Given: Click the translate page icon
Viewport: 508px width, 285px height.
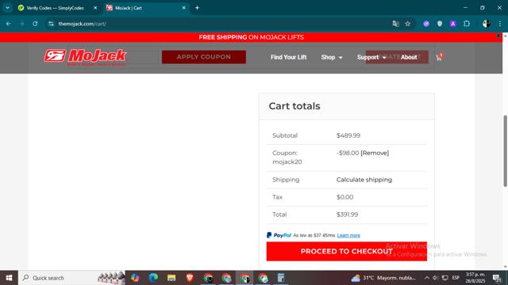Looking at the screenshot, I should point(395,24).
